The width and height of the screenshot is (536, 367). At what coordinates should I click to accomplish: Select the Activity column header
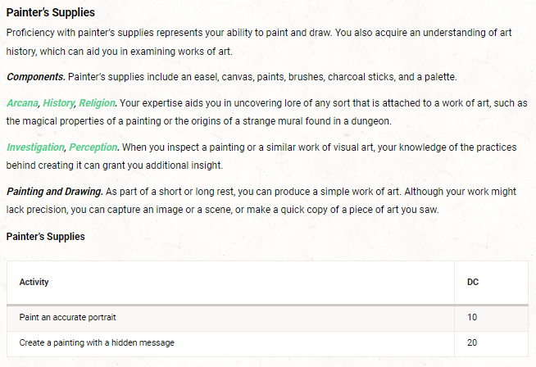[34, 282]
